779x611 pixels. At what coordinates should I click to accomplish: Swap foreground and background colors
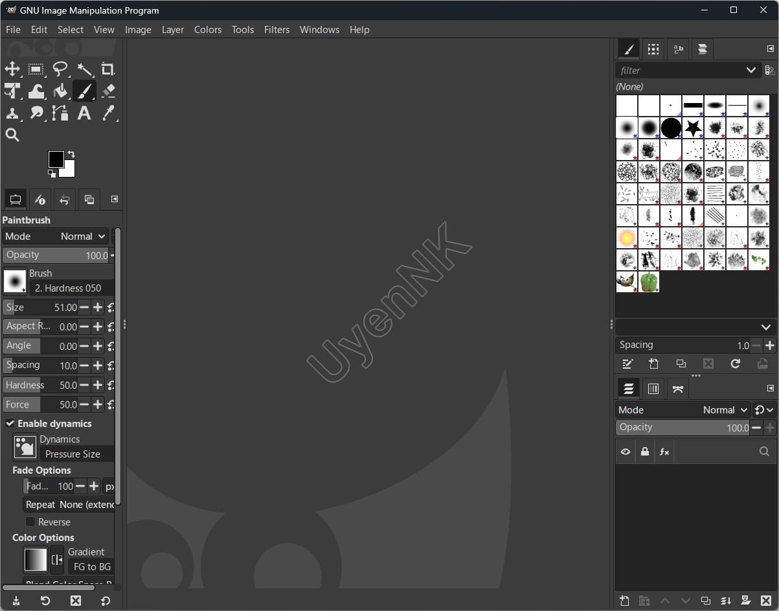coord(71,154)
